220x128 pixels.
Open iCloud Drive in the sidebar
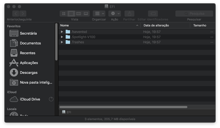coord(30,99)
